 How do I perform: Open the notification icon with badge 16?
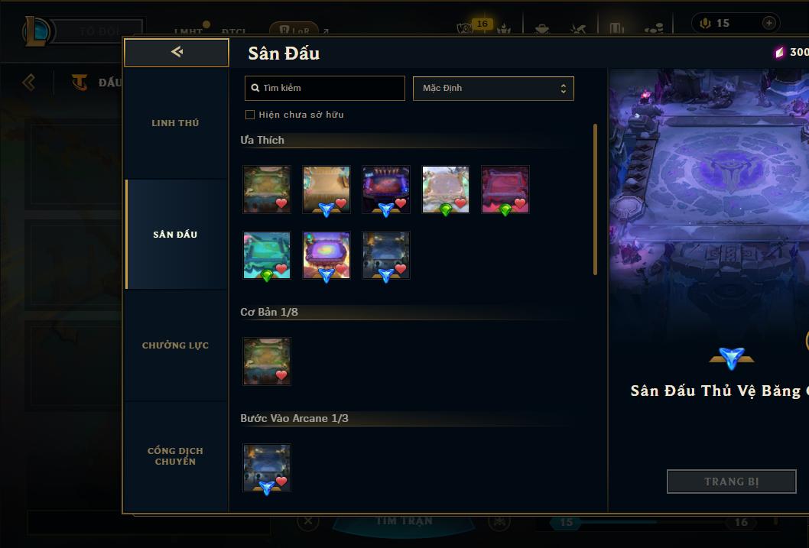point(466,26)
